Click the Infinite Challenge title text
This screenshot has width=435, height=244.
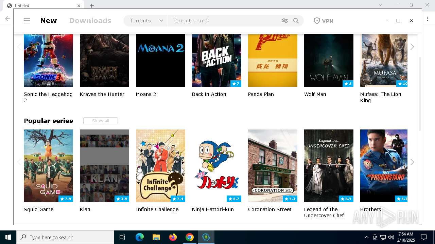point(157,209)
